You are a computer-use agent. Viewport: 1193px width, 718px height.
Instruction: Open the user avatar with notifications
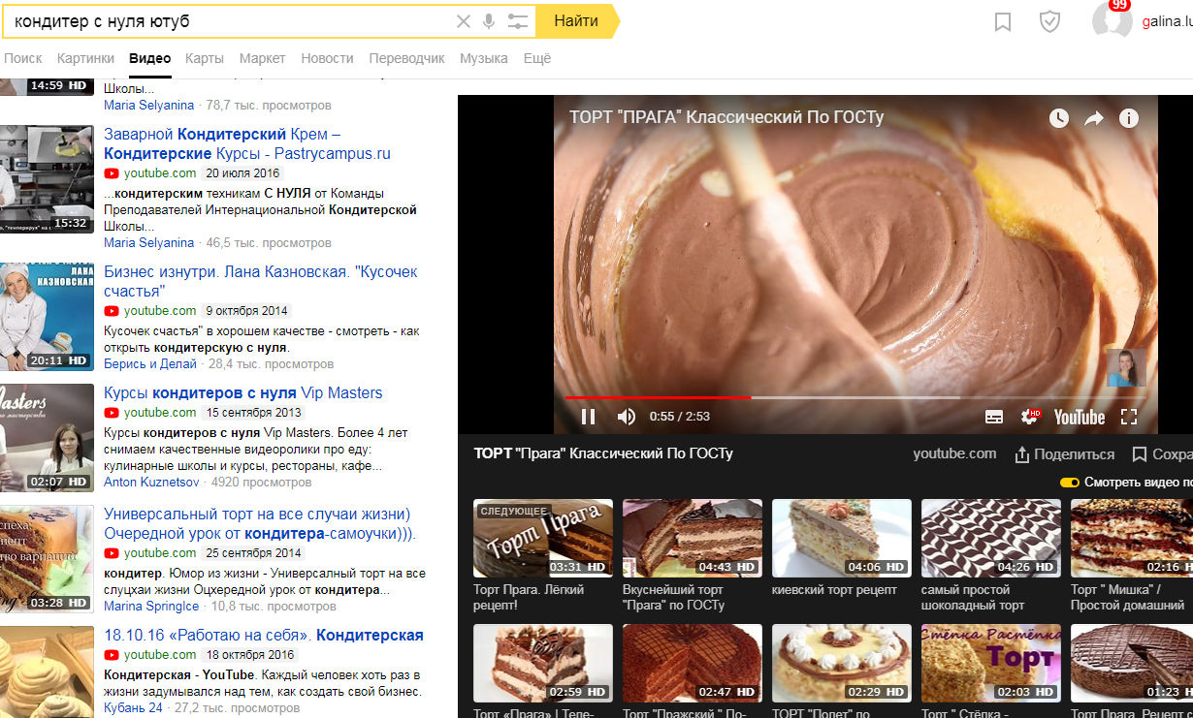point(1112,19)
